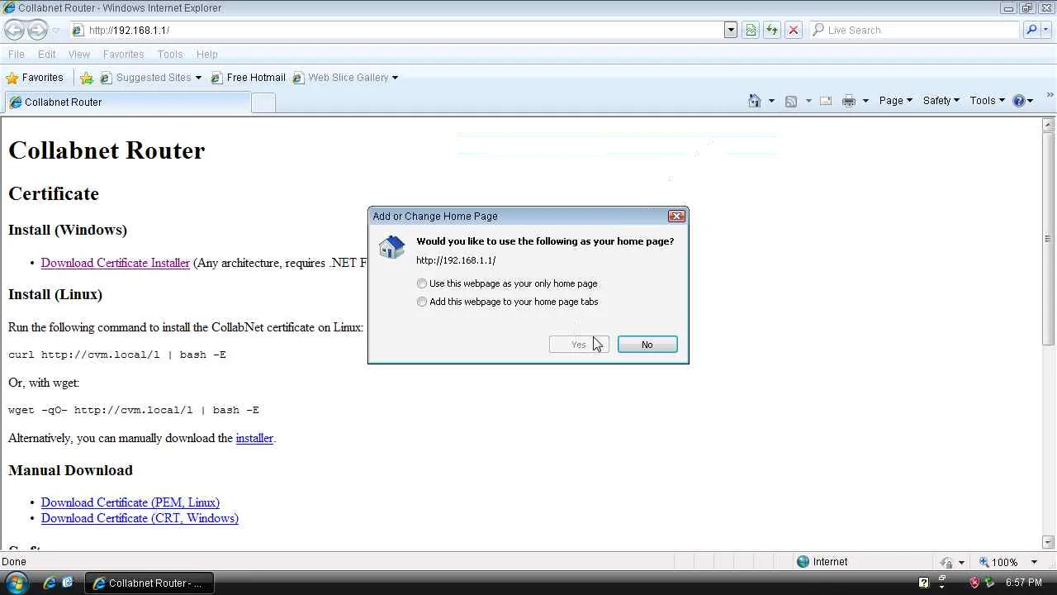Open the search provider dropdown arrow

[x=1047, y=30]
